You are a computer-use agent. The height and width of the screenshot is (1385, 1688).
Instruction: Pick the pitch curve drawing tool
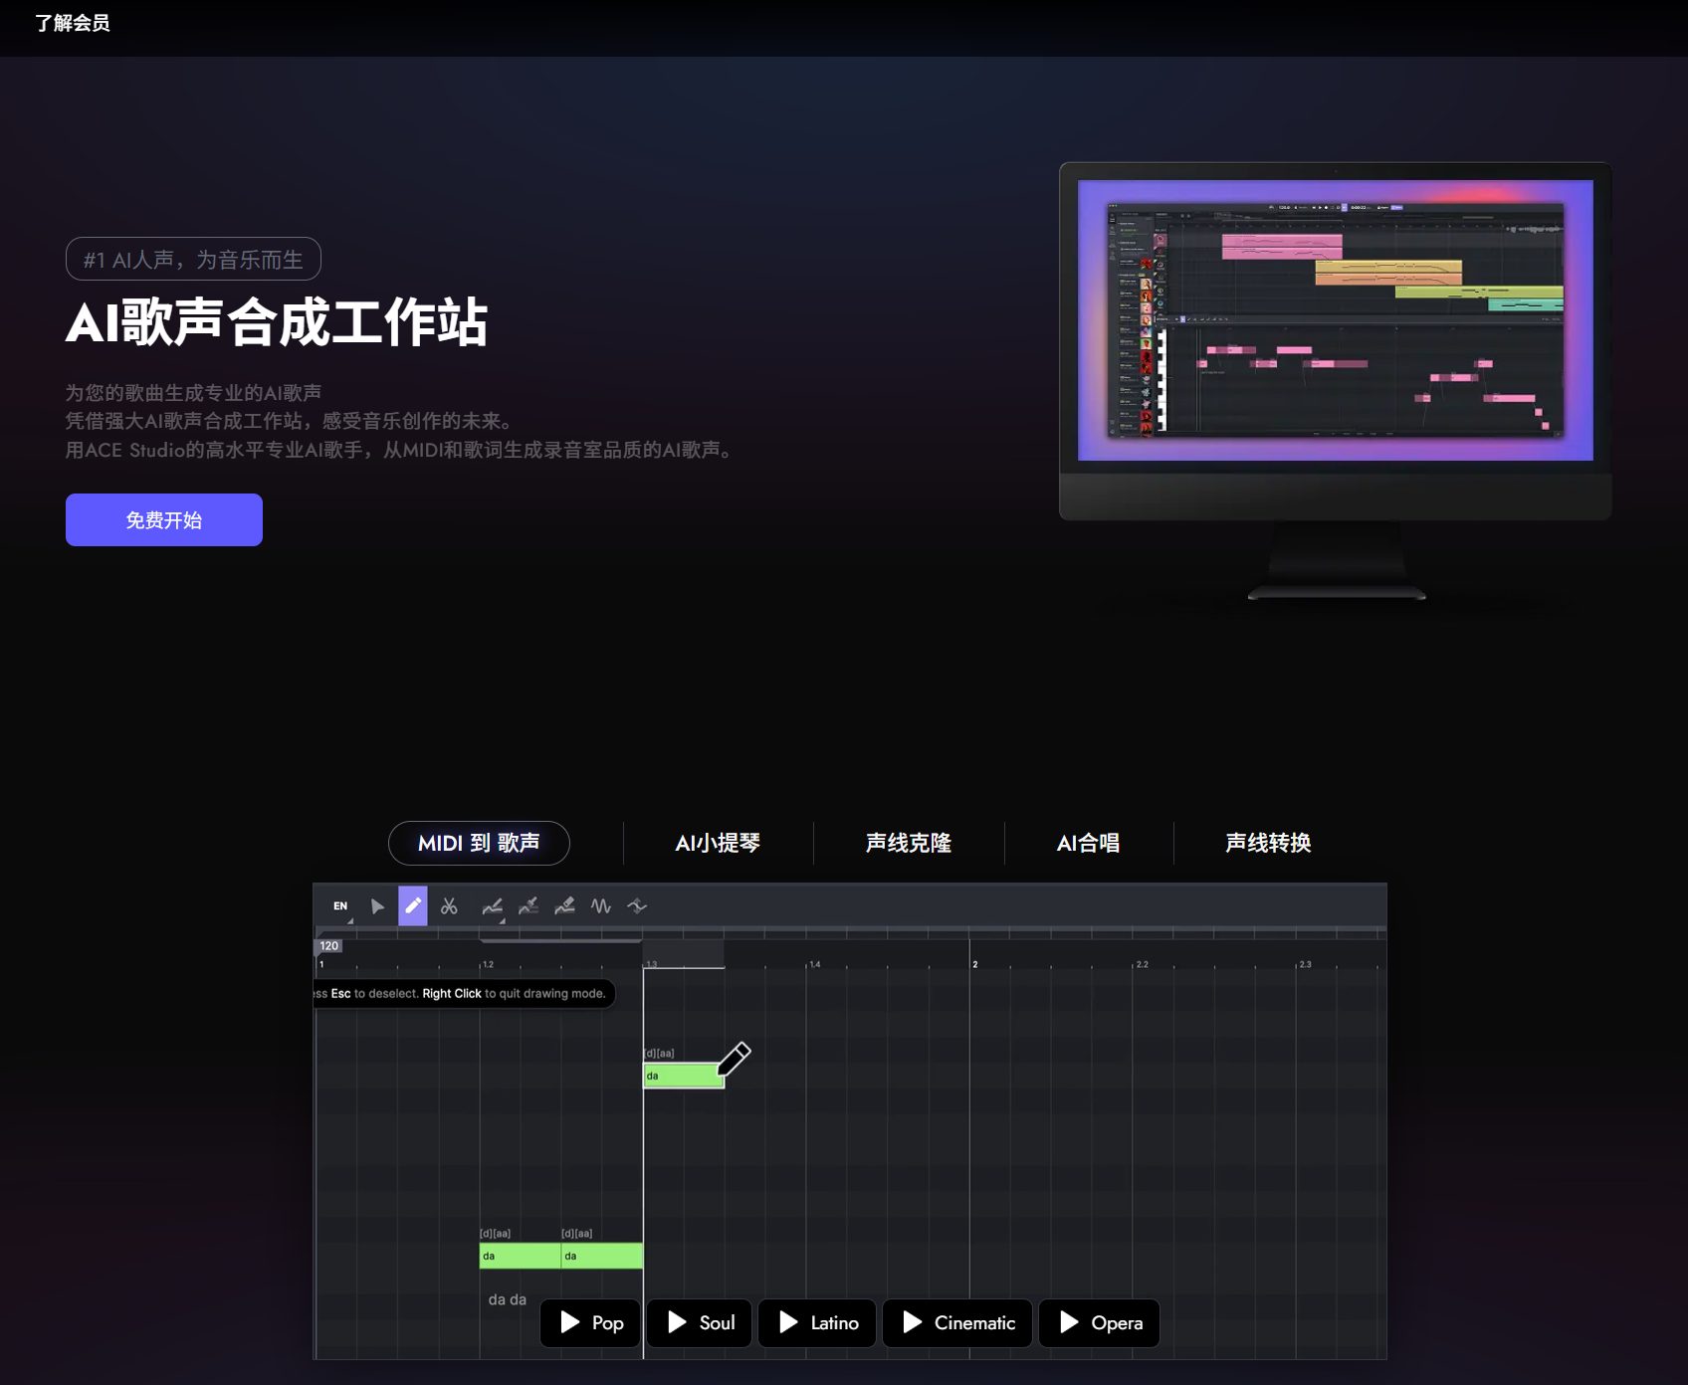pyautogui.click(x=492, y=906)
